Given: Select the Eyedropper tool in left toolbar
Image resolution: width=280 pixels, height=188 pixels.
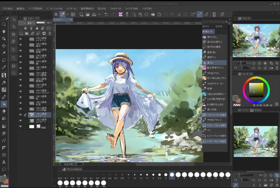Looking at the screenshot, I should [x=4, y=67].
